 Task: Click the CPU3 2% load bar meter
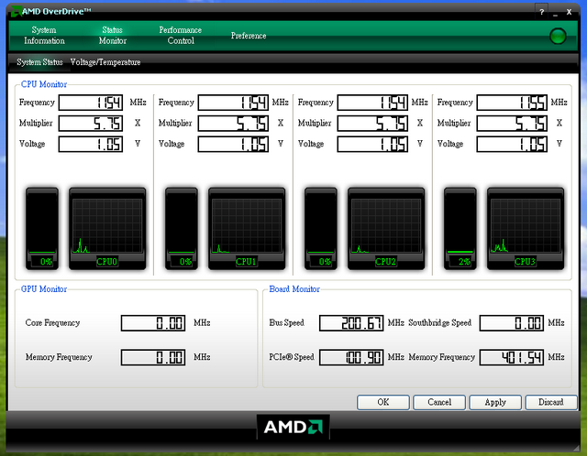[460, 228]
